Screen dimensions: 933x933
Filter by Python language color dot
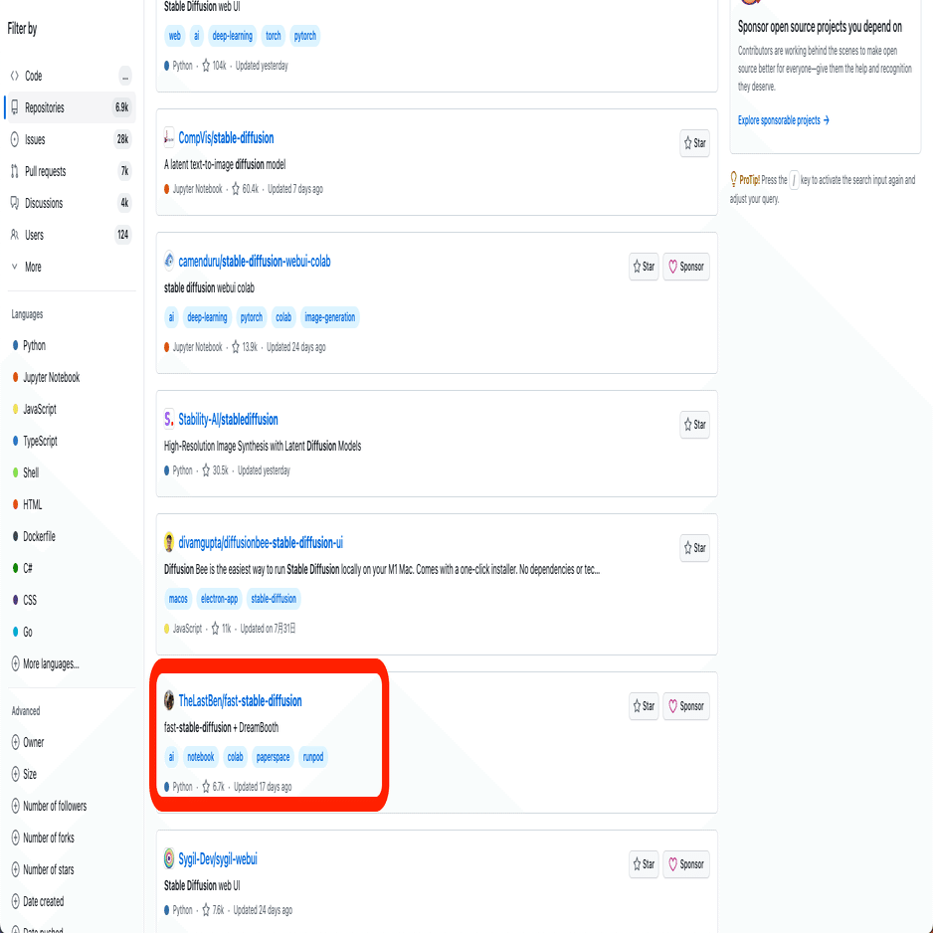(x=16, y=345)
